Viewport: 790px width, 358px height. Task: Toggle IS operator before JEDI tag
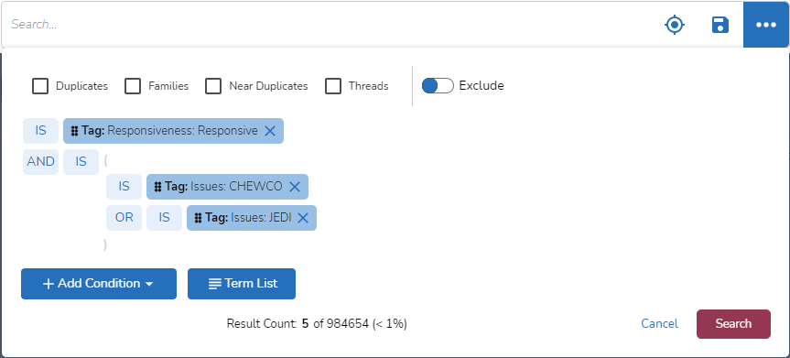(164, 218)
